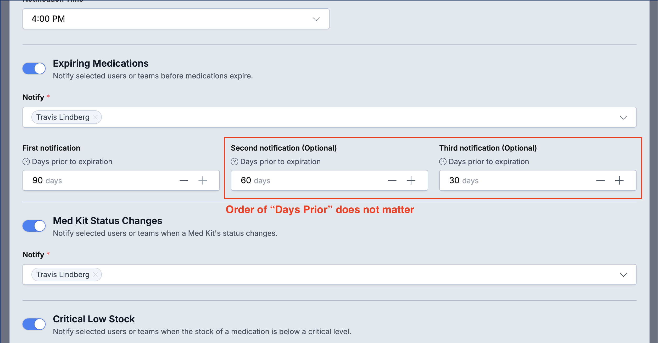Click Travis Lindberg chip in Med Kit section
Image resolution: width=658 pixels, height=343 pixels.
tap(66, 275)
